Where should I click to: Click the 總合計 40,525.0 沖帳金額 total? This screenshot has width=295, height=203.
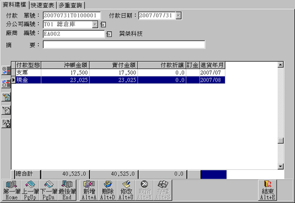pos(65,174)
